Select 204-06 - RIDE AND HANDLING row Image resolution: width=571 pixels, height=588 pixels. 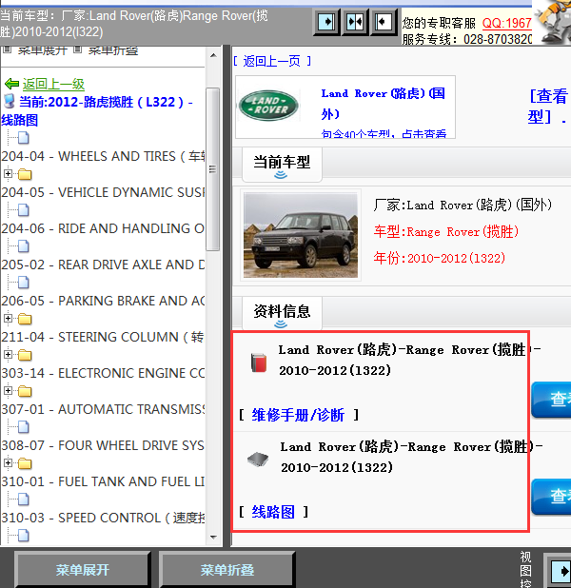[x=103, y=228]
